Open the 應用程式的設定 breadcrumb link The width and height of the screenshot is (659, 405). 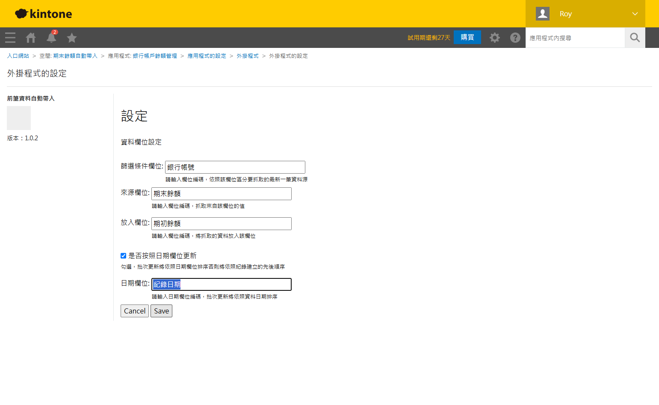[x=207, y=56]
